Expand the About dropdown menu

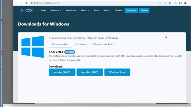tap(85, 10)
